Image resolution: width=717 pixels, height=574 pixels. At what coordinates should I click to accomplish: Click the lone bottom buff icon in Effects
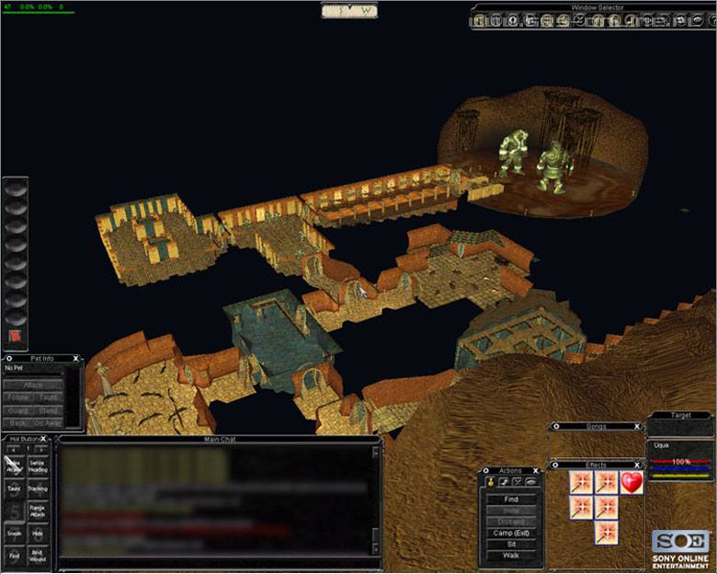click(x=607, y=534)
